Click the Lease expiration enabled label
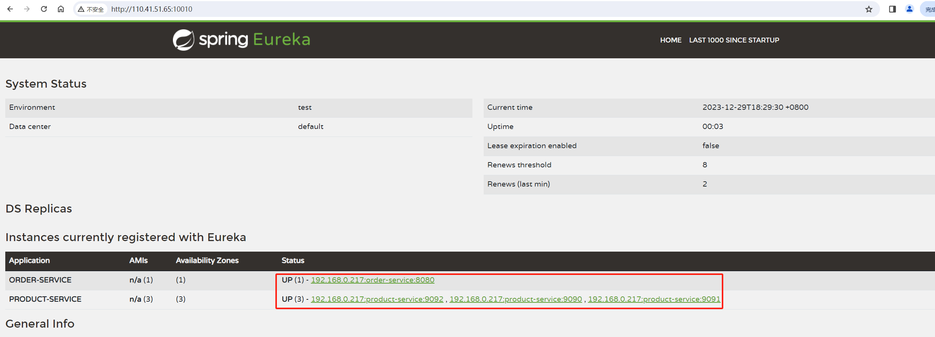 [532, 146]
